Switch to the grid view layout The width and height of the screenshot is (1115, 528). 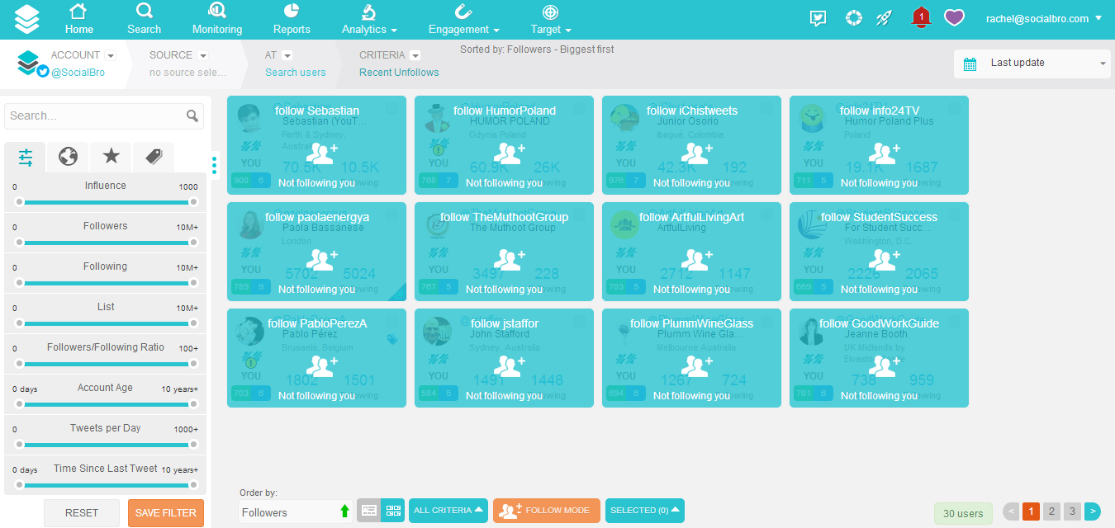click(x=393, y=511)
